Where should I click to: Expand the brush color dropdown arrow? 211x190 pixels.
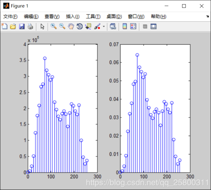click(x=104, y=27)
